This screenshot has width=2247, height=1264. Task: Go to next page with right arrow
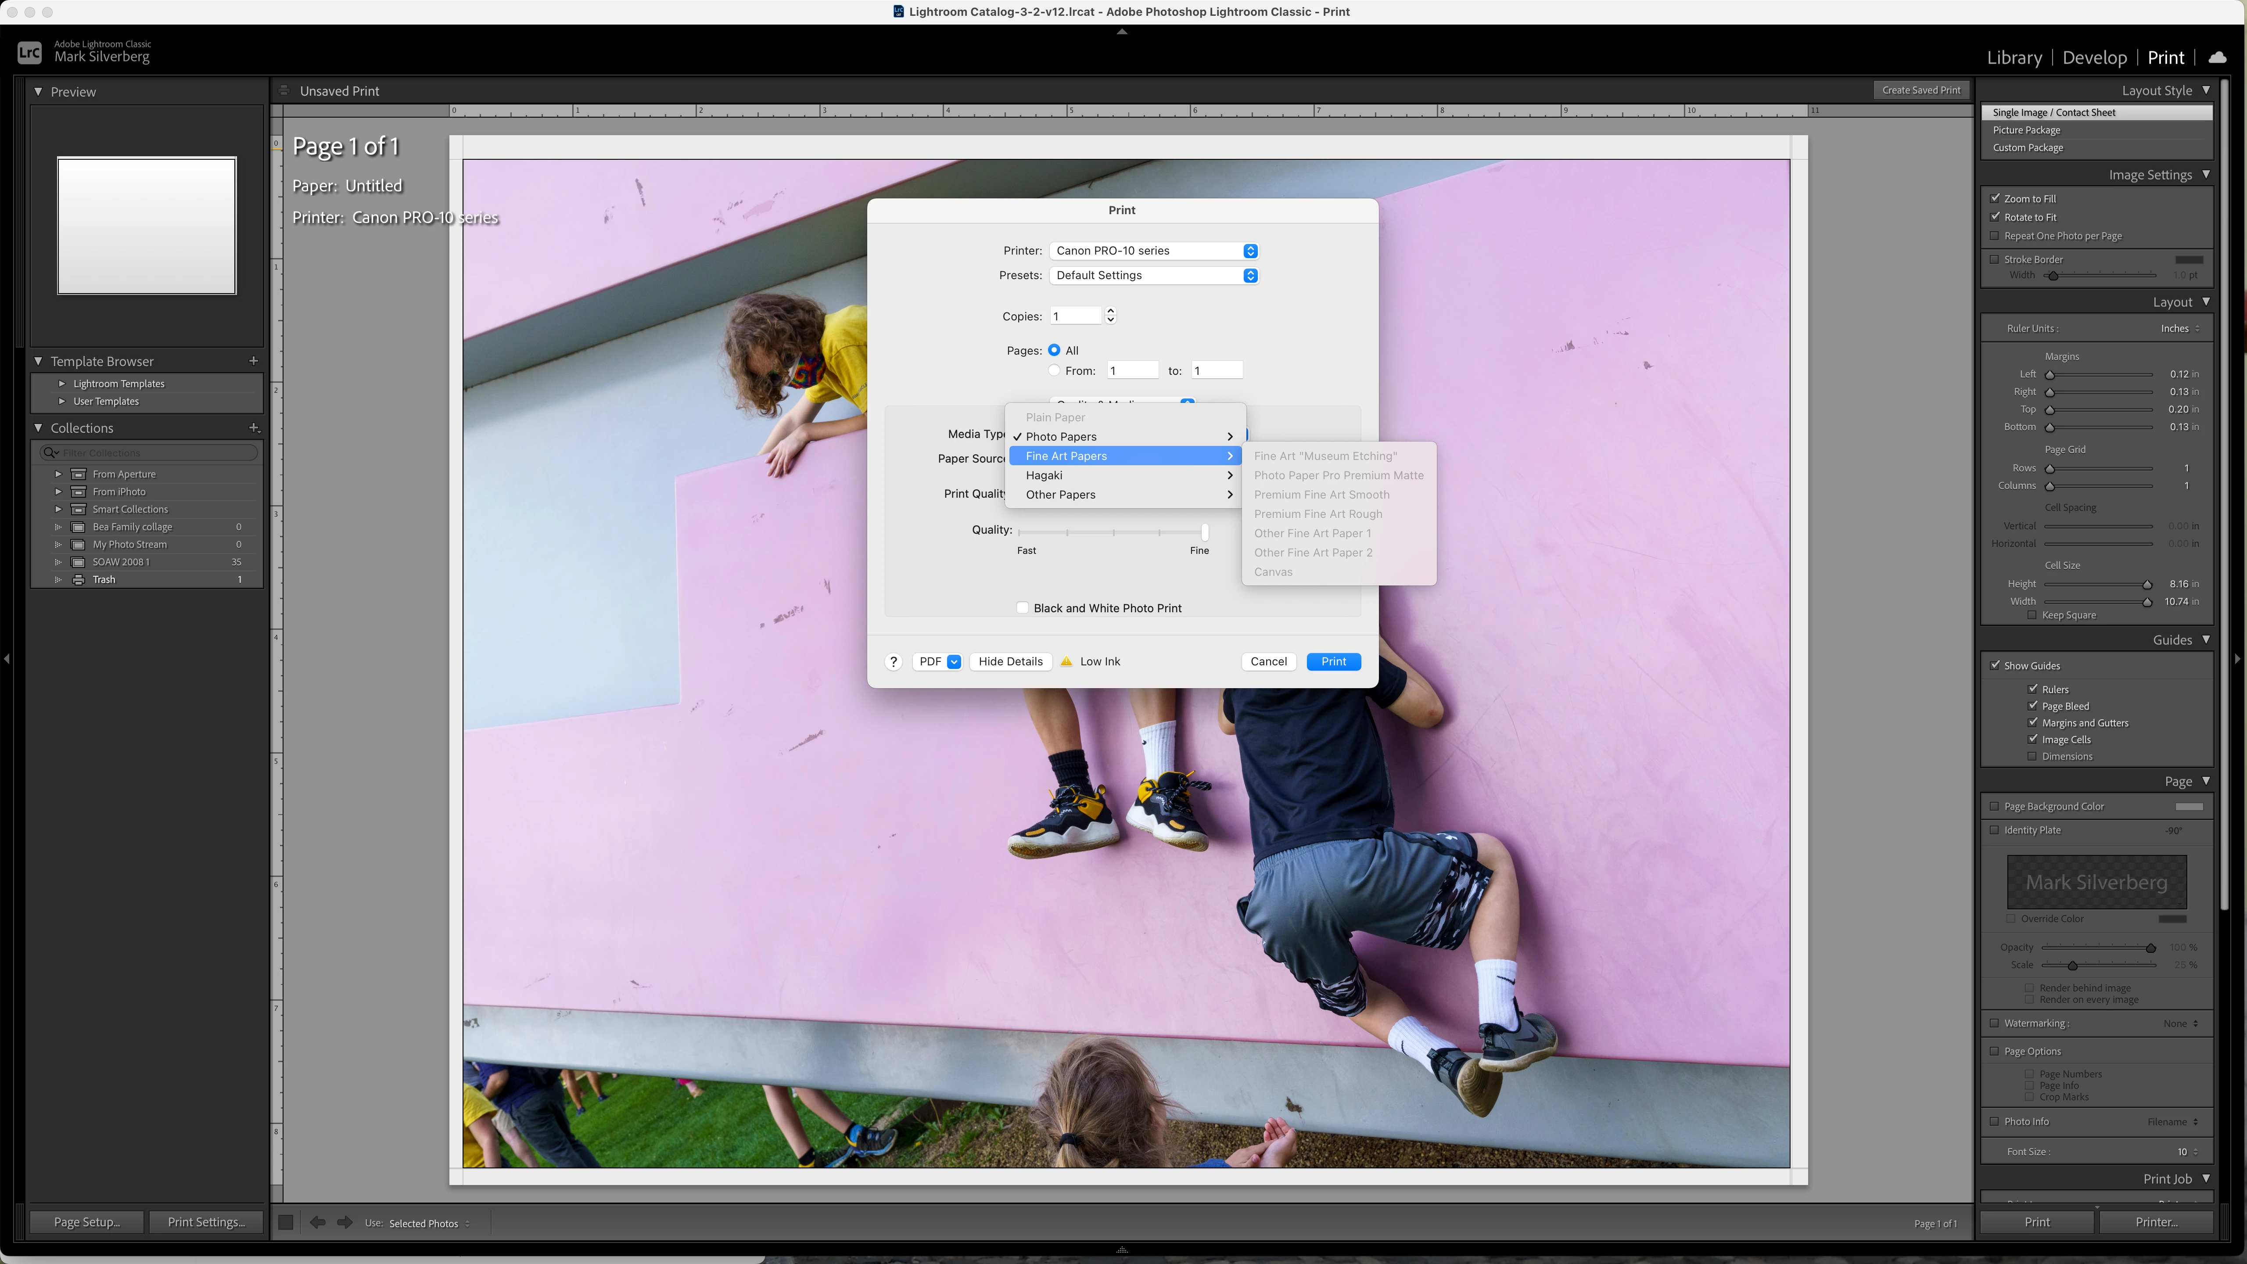pyautogui.click(x=345, y=1222)
